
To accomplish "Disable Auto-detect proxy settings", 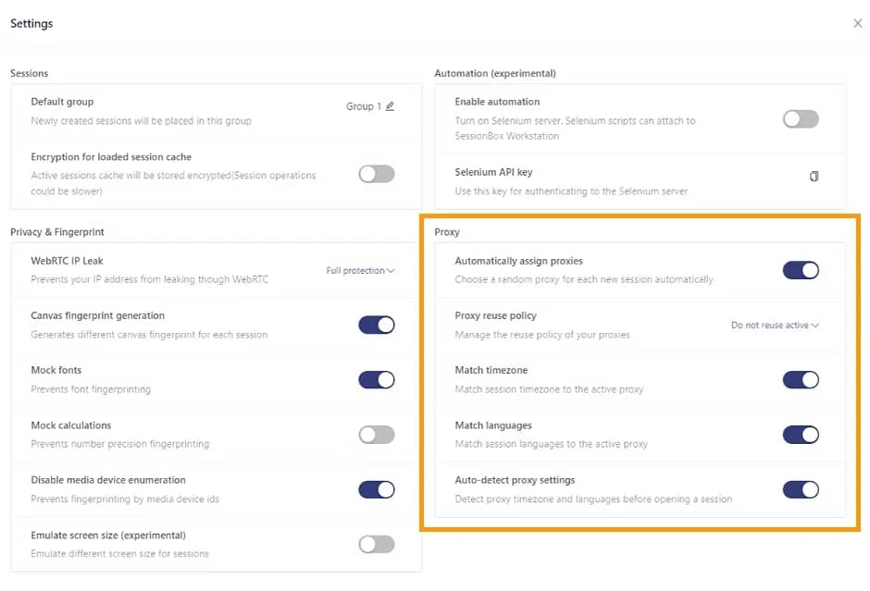I will point(801,489).
